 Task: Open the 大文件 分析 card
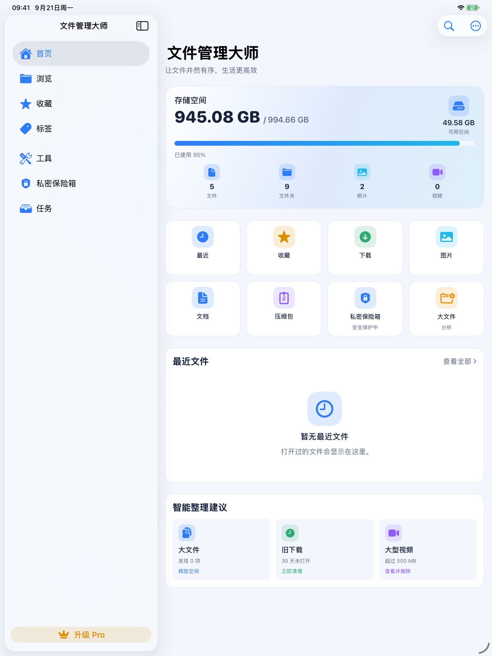coord(446,309)
